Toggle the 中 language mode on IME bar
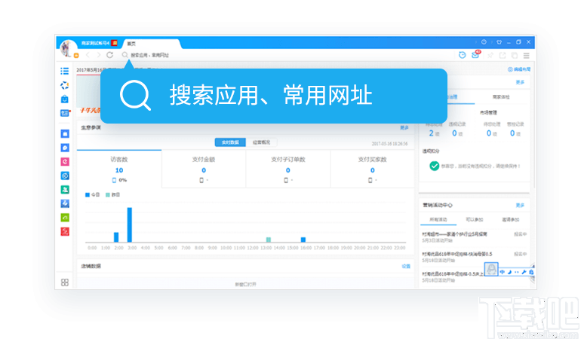The image size is (581, 339). point(502,272)
